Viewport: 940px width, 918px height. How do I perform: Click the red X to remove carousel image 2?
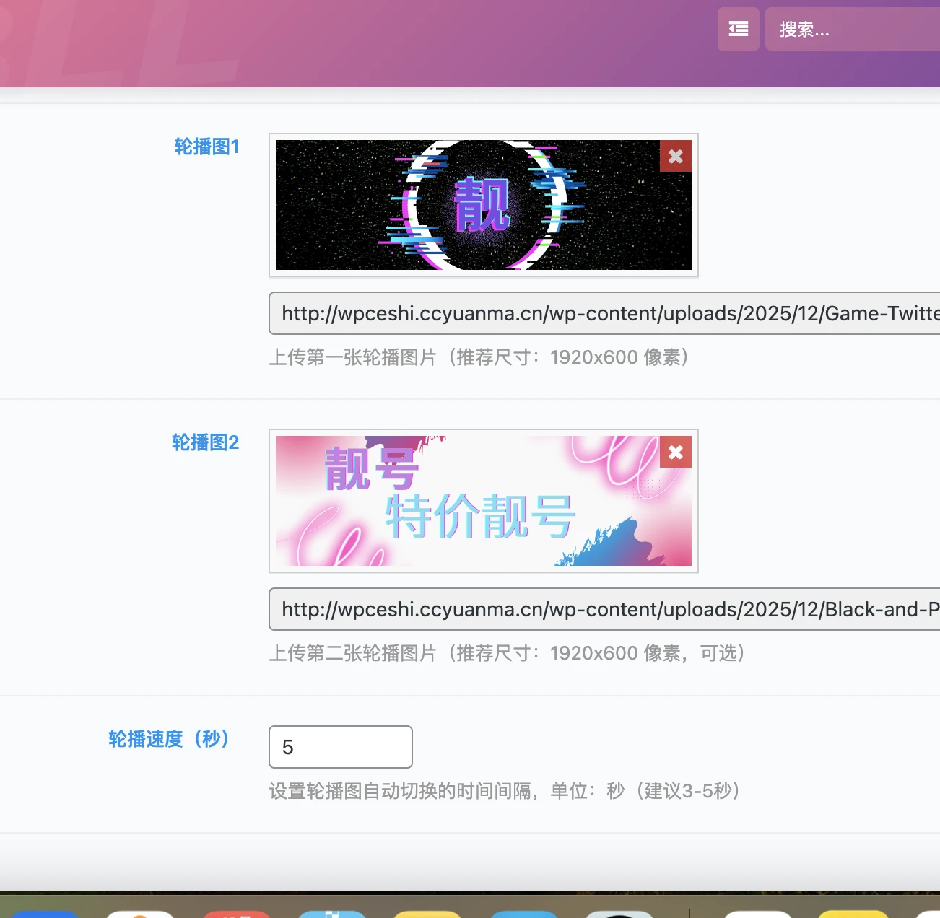[x=674, y=452]
